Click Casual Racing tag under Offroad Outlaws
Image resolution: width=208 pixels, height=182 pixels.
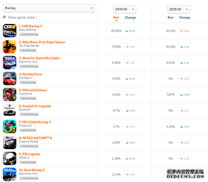(28, 98)
